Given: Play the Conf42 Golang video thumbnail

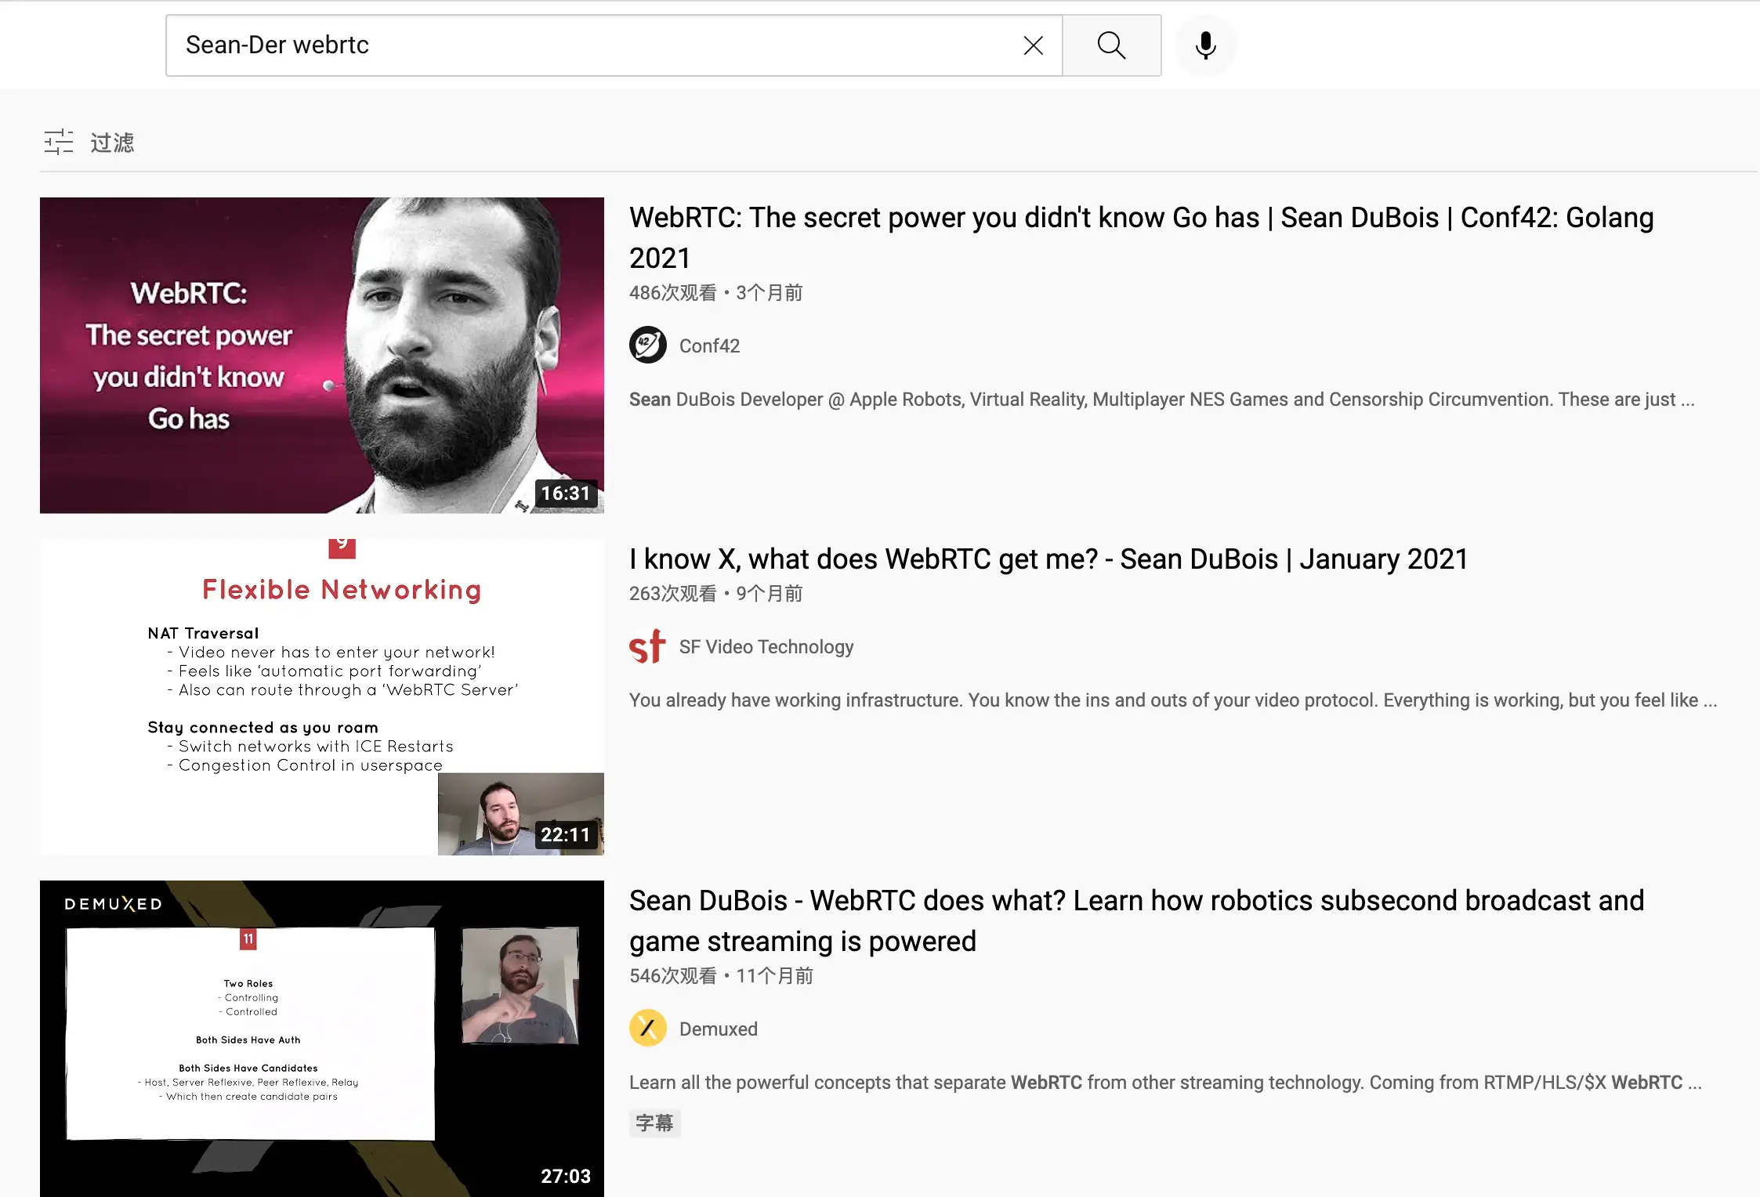Looking at the screenshot, I should tap(321, 355).
